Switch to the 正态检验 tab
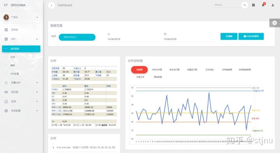This screenshot has width=280, height=153. pos(210,70)
